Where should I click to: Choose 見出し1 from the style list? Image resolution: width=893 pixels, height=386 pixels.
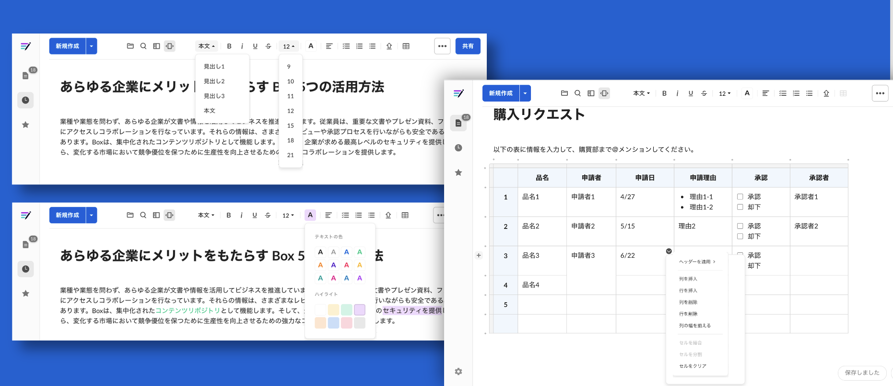(214, 67)
